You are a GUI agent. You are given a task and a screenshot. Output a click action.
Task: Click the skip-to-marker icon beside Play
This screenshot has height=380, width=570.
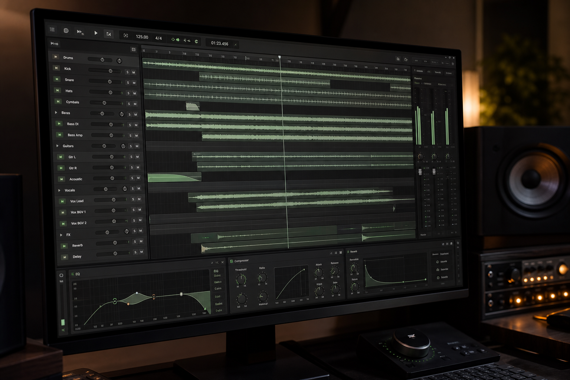pyautogui.click(x=109, y=34)
